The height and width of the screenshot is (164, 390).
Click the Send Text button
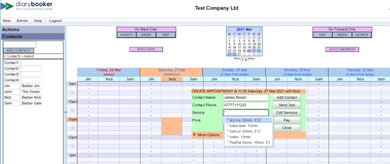pyautogui.click(x=287, y=105)
